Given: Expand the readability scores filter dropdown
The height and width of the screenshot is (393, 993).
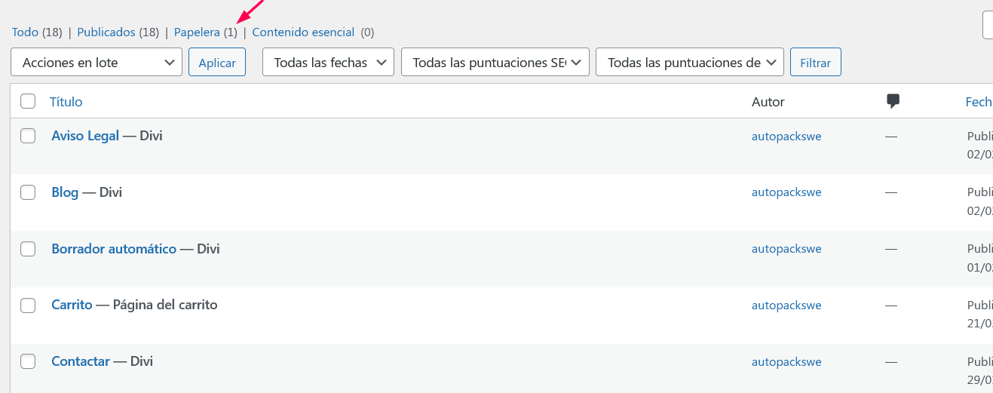Looking at the screenshot, I should tap(690, 62).
